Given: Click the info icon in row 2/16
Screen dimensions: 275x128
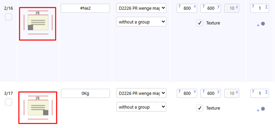Looking at the screenshot, I should pos(263,24).
